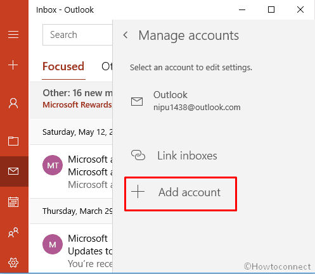
Task: Select the Mail envelope icon in sidebar
Action: coord(13,171)
